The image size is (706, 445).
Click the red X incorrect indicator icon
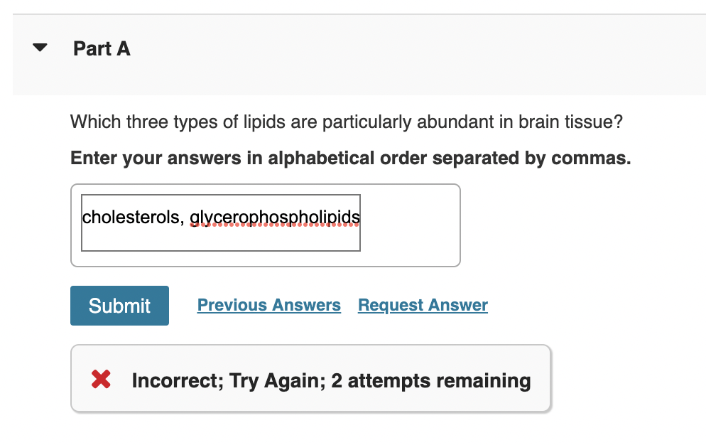[100, 378]
